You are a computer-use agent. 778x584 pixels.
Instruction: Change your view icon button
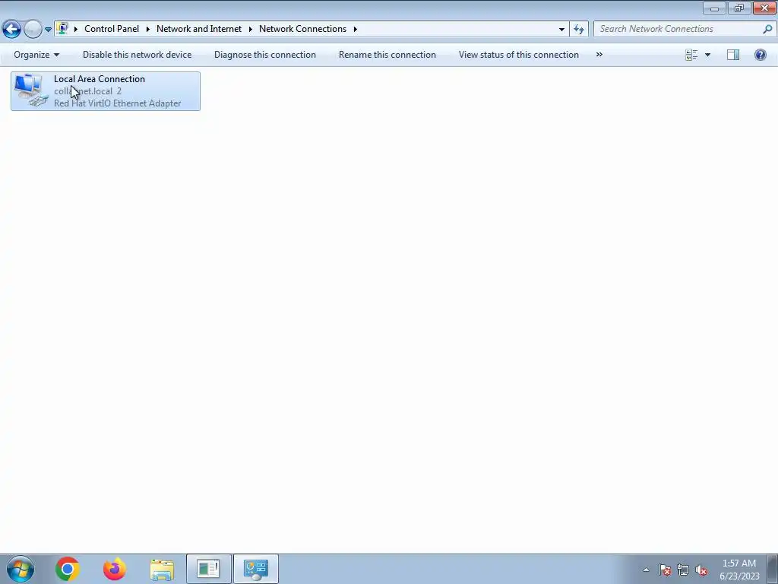coord(691,55)
